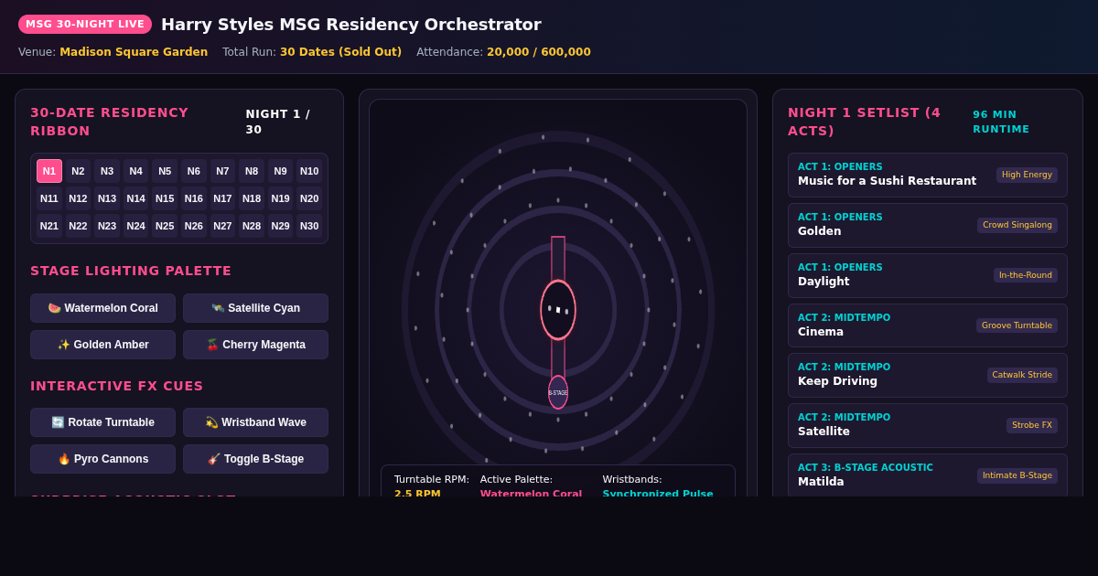Apply the Satellite Cyan lighting palette
The height and width of the screenshot is (576, 1098).
click(255, 308)
